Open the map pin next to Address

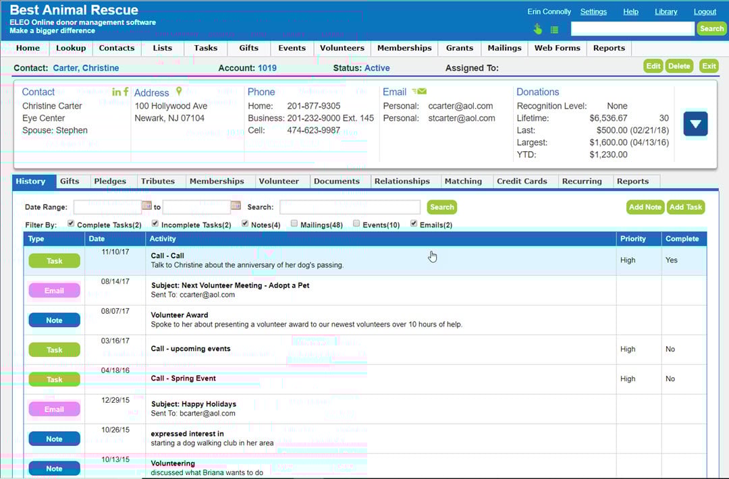click(x=179, y=92)
